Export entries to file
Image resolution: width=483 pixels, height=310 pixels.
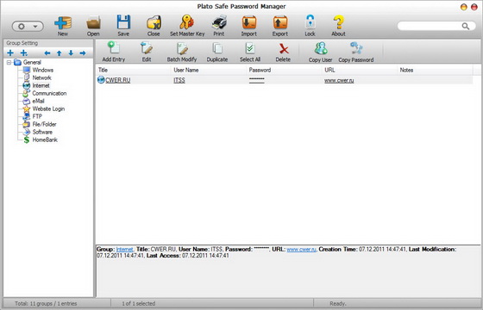click(x=280, y=26)
